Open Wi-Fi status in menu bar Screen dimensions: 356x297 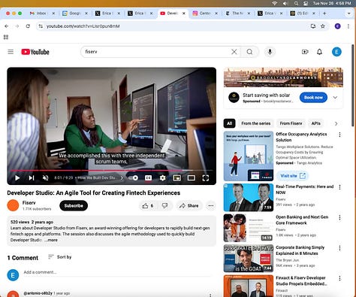click(275, 3)
